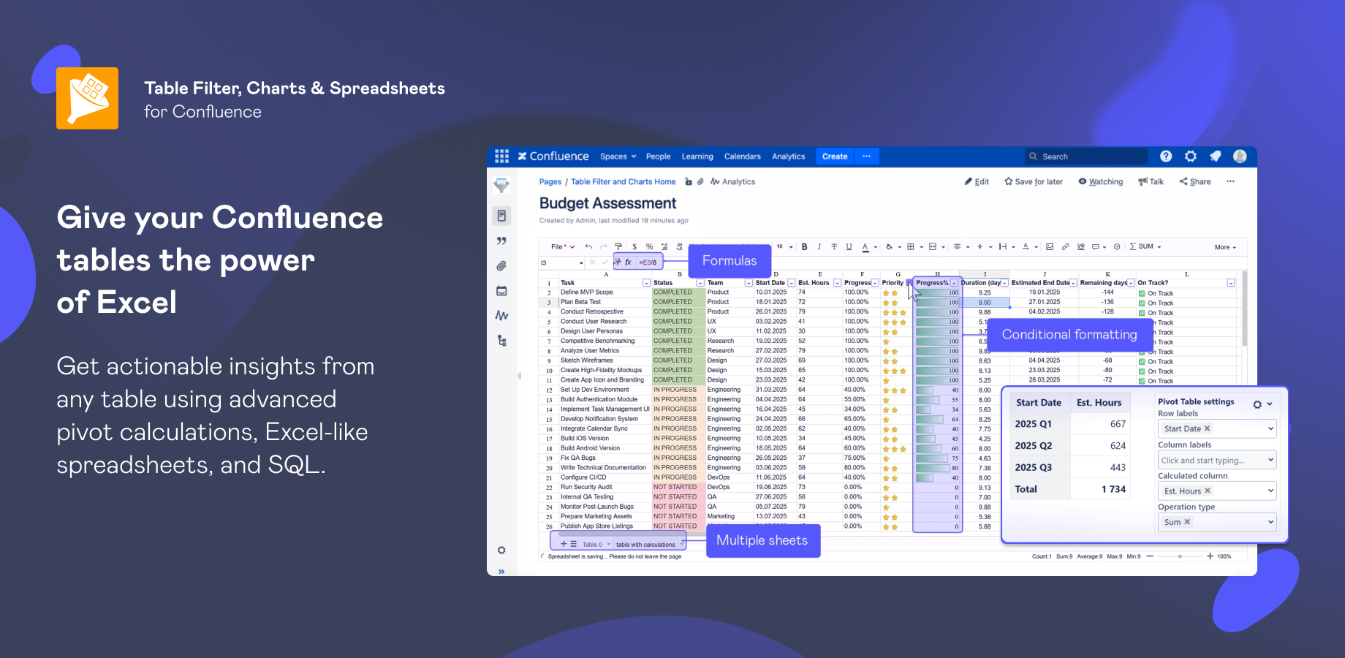Toggle strikethrough formatting

tap(834, 247)
